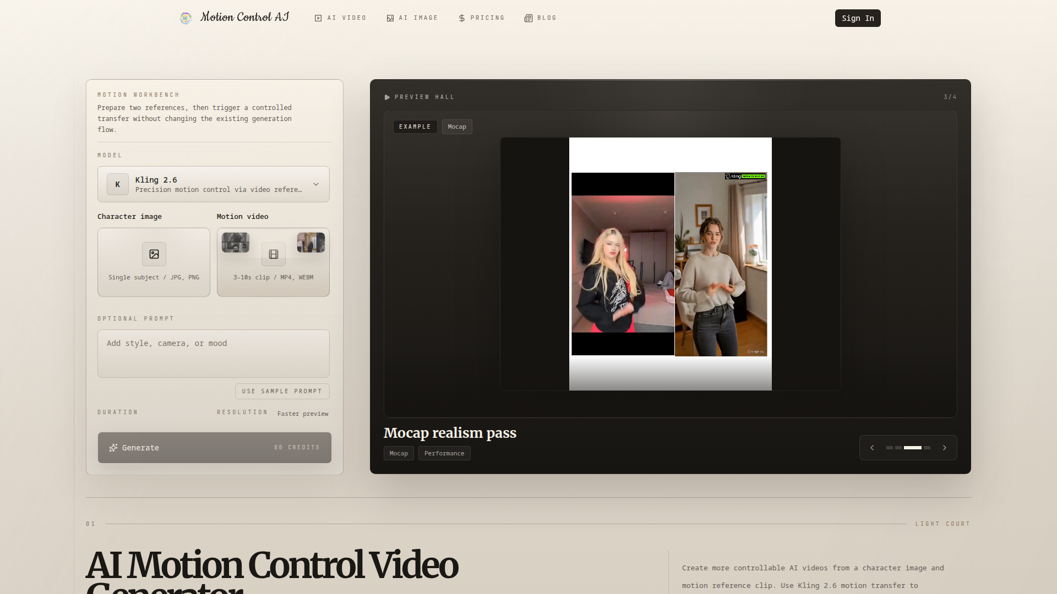1057x594 pixels.
Task: Focus the optional prompt text area
Action: (214, 353)
